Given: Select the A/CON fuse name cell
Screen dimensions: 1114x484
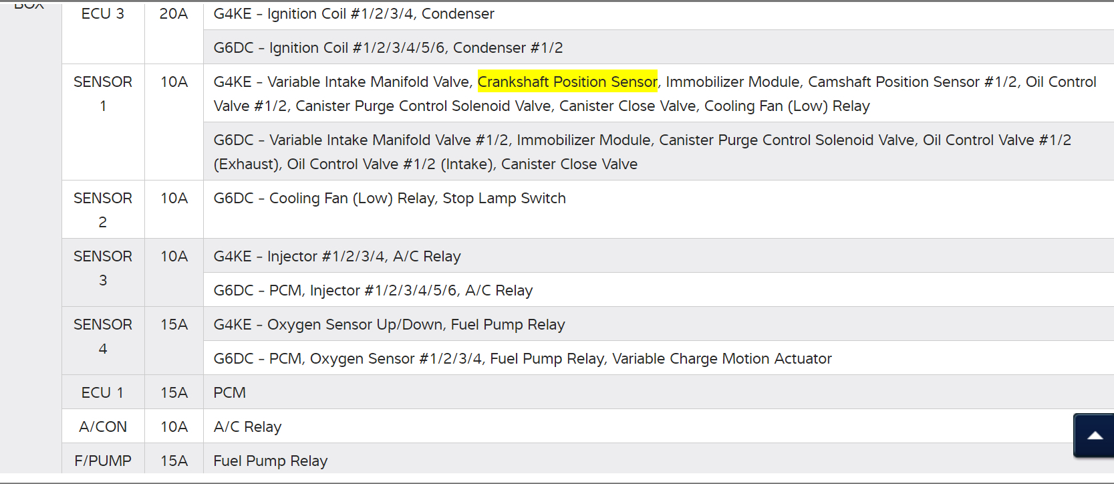Looking at the screenshot, I should [x=103, y=427].
